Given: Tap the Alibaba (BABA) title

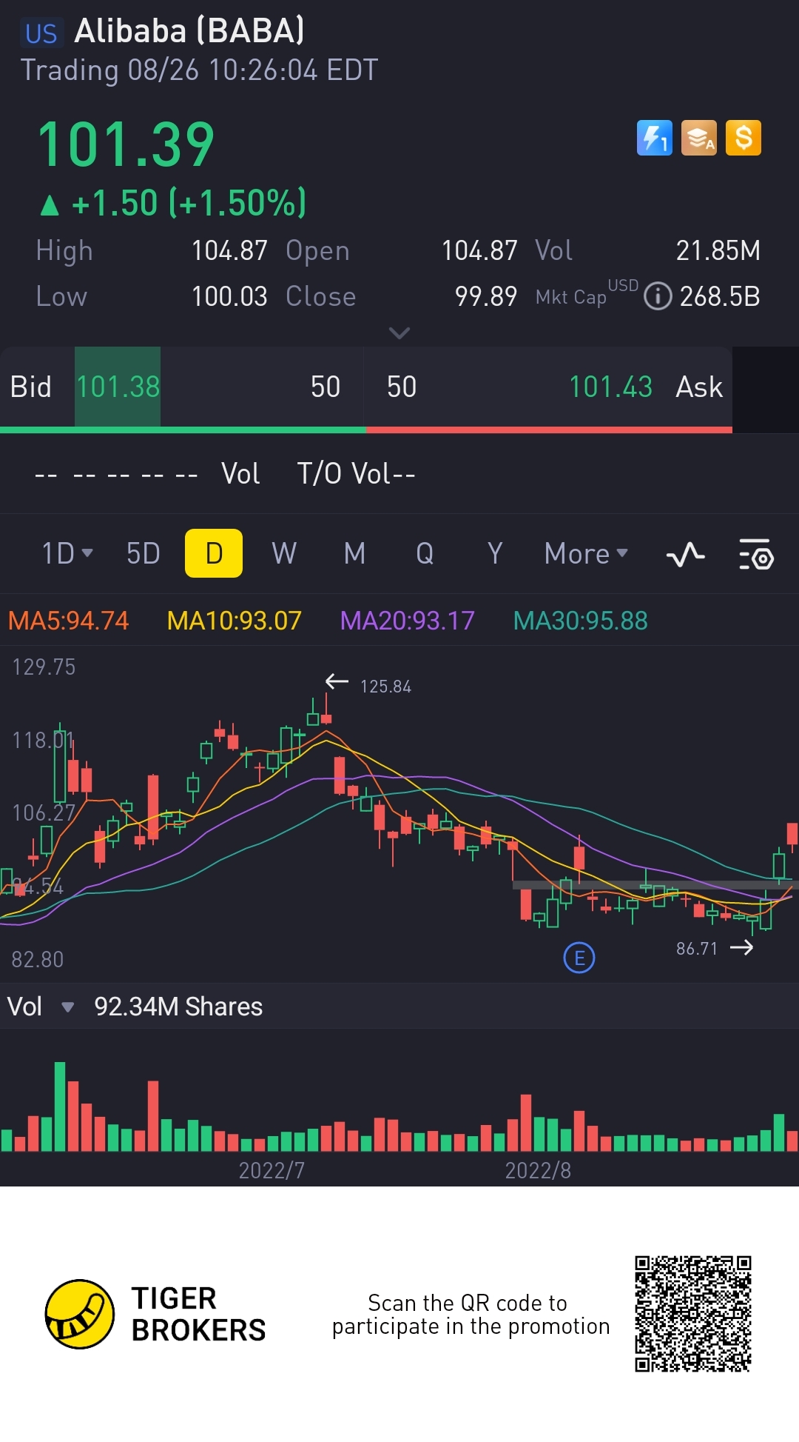Looking at the screenshot, I should click(x=189, y=31).
